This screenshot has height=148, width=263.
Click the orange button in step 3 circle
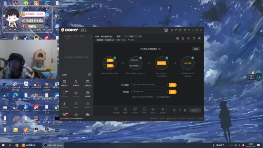coord(161,63)
